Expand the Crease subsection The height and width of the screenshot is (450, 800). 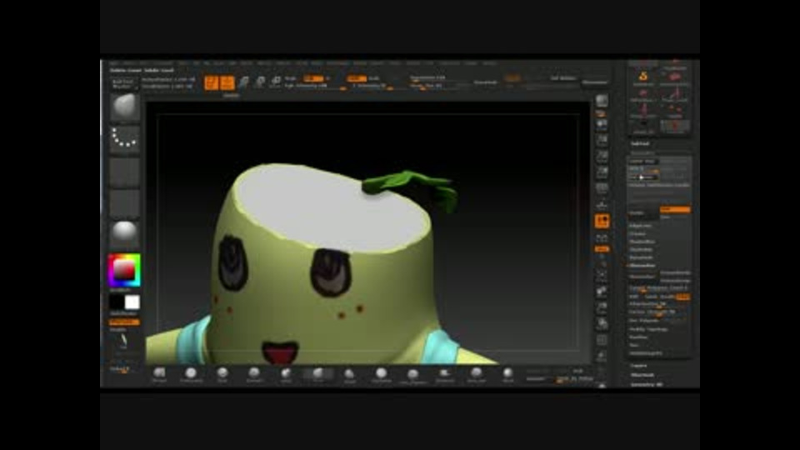click(x=637, y=233)
